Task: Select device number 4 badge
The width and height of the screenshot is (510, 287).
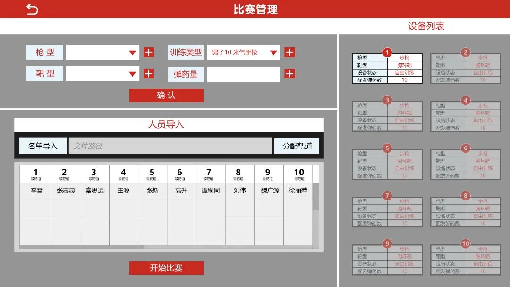Action: pyautogui.click(x=466, y=100)
